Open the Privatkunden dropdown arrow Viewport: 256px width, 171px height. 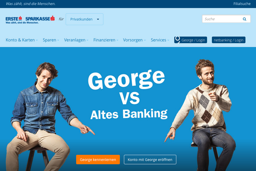(98, 19)
